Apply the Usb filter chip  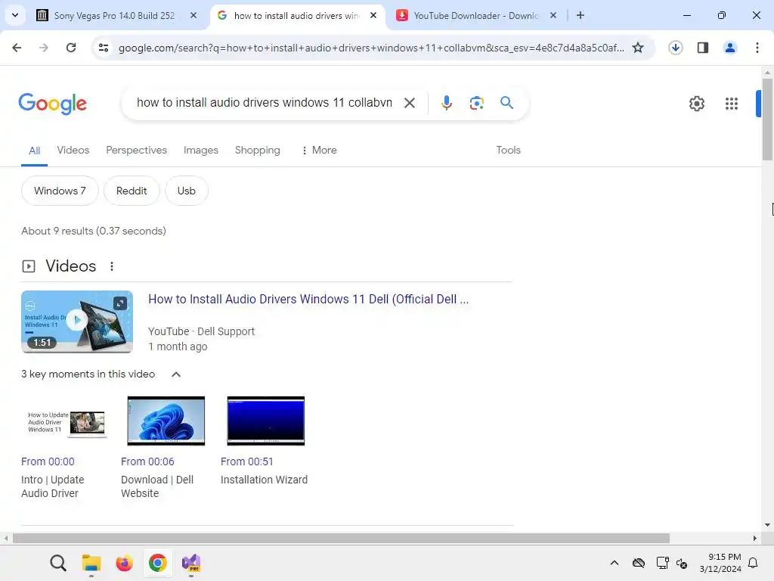186,191
